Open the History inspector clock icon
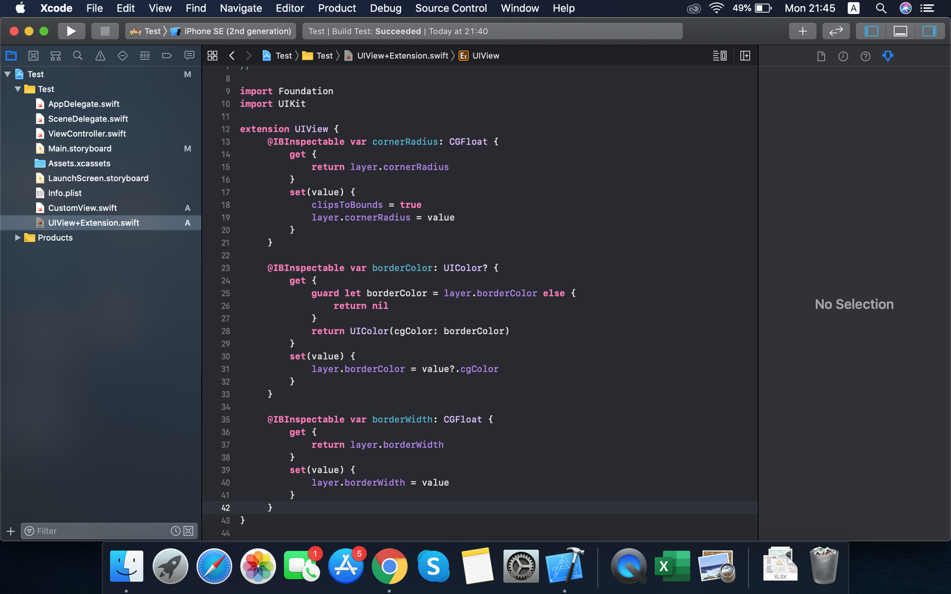The image size is (951, 594). click(843, 56)
